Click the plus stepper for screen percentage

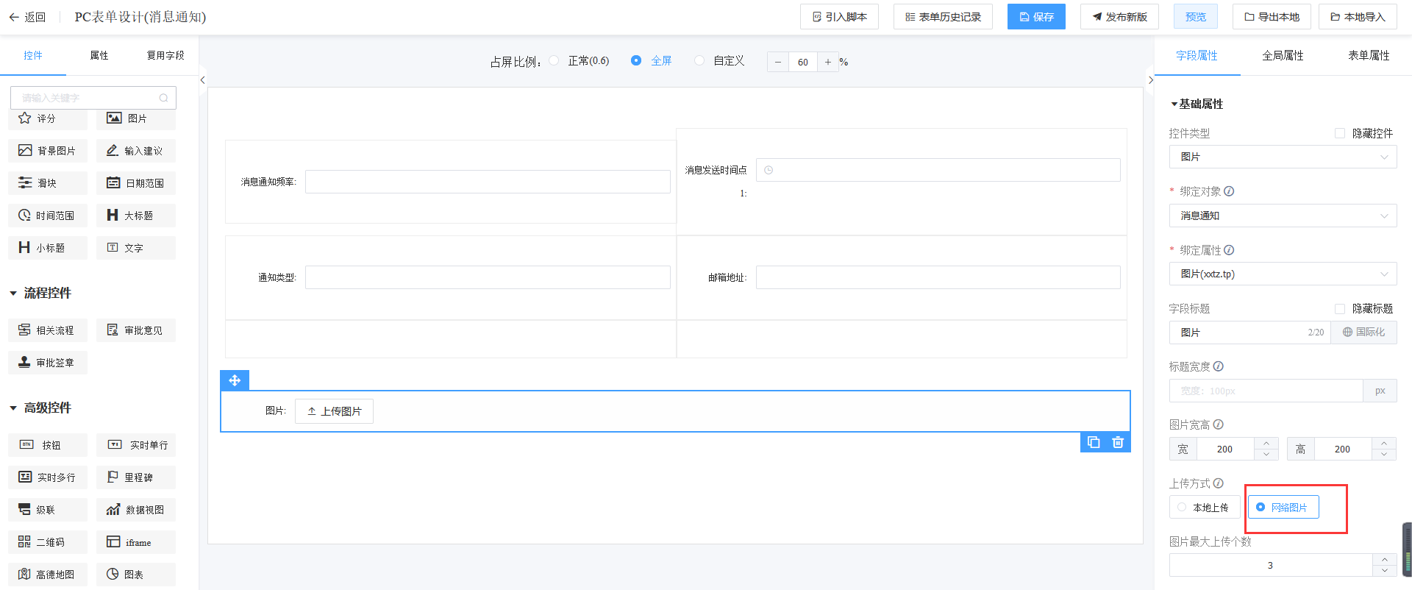click(828, 62)
